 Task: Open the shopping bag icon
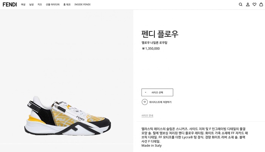click(x=261, y=5)
